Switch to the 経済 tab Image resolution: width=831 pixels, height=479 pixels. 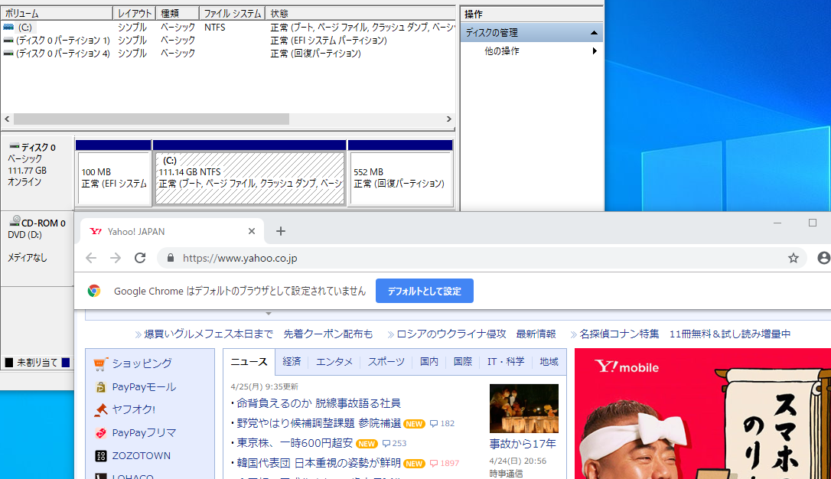pyautogui.click(x=292, y=361)
